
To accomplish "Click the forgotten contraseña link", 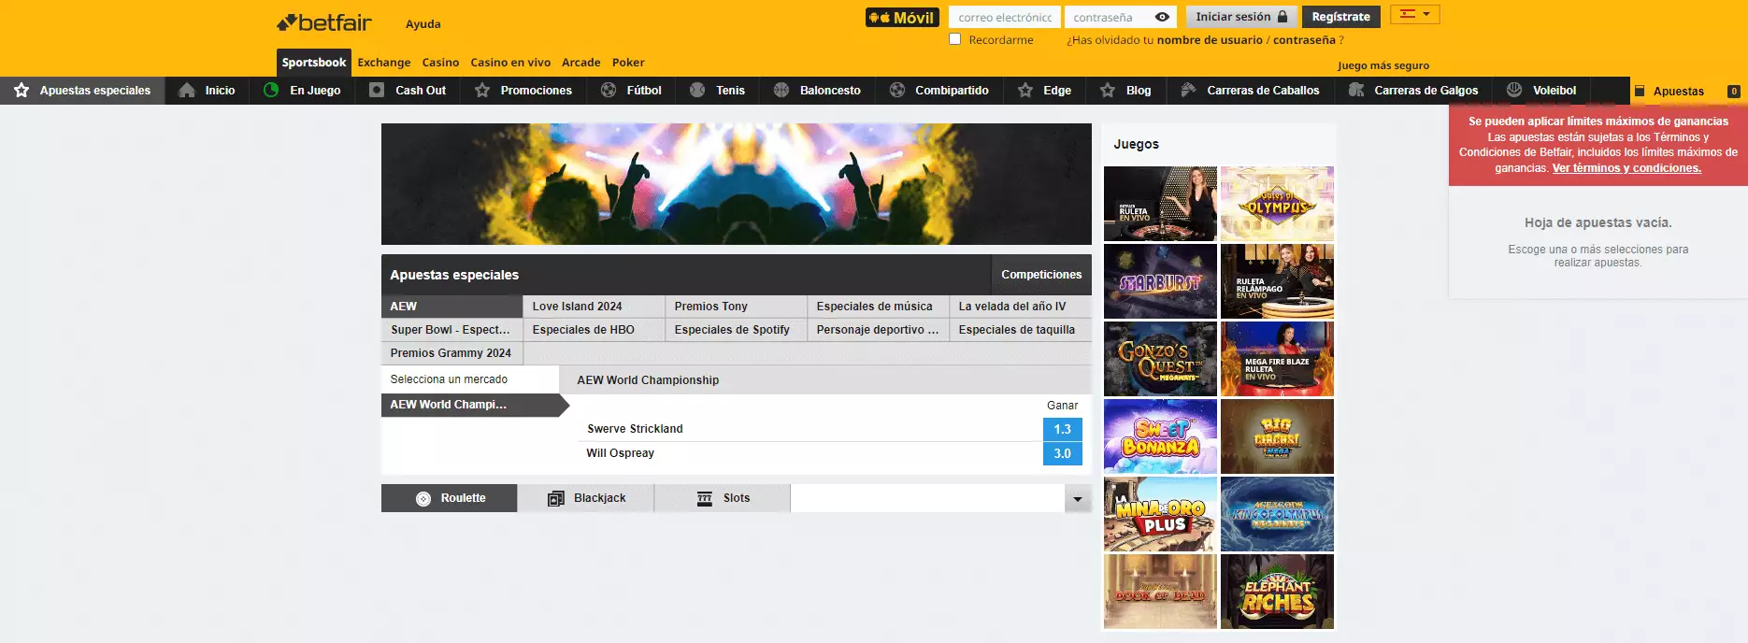I will 1304,40.
